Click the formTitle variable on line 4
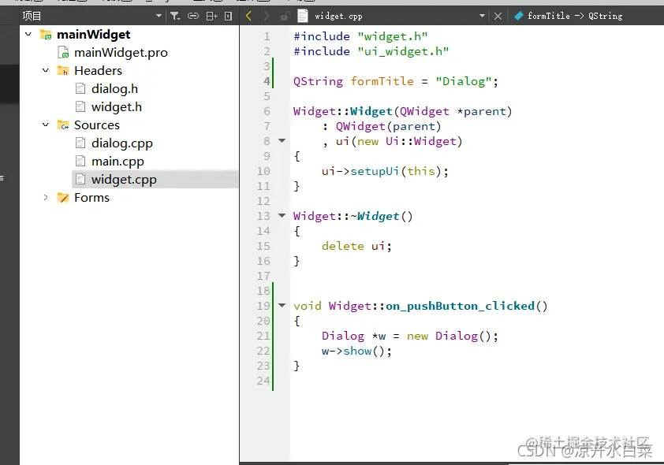 click(382, 81)
